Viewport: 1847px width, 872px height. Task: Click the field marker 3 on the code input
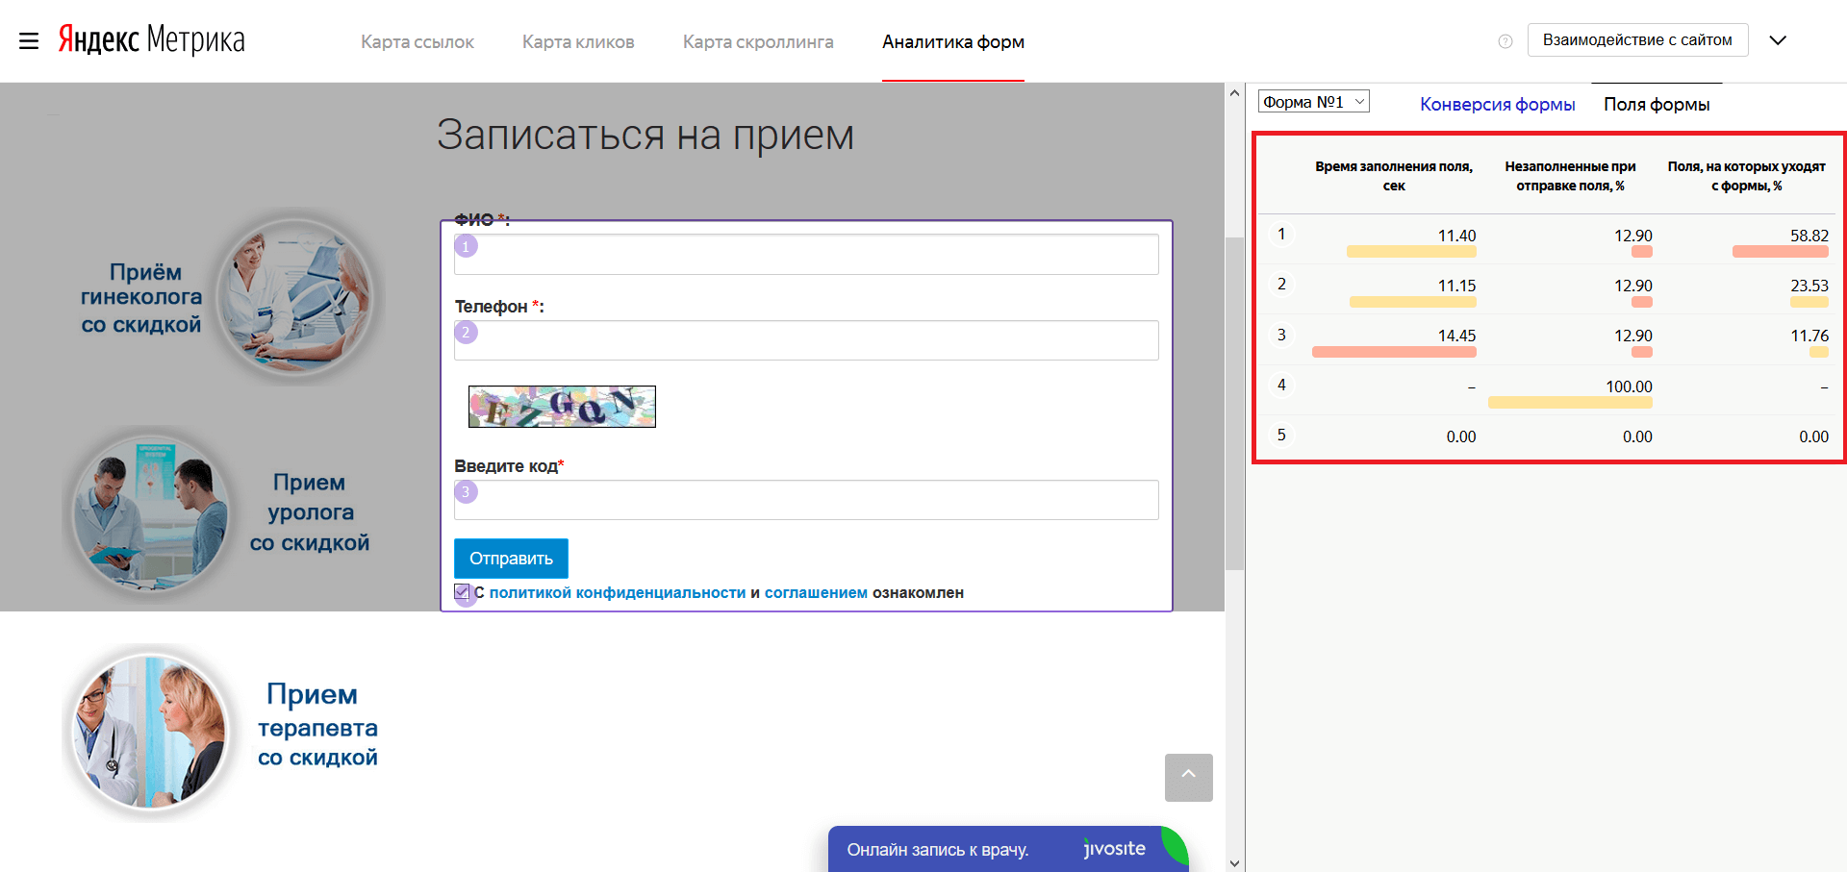(x=466, y=492)
